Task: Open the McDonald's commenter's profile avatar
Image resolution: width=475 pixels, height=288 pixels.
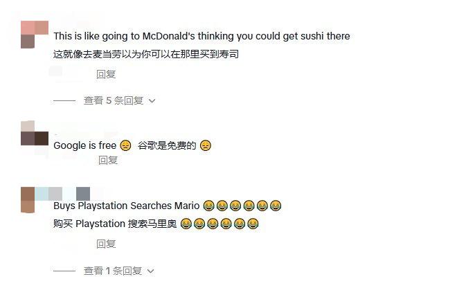Action: (x=35, y=35)
